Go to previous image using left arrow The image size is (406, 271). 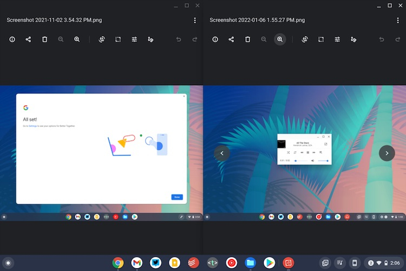(222, 153)
